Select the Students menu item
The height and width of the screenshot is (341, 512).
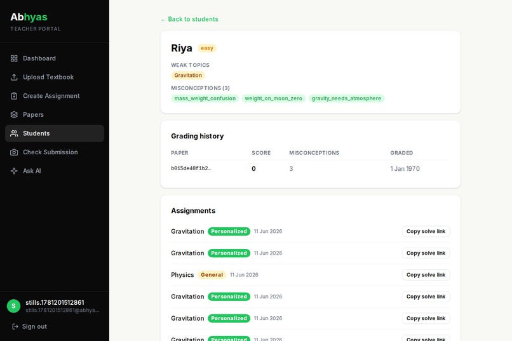tap(55, 133)
